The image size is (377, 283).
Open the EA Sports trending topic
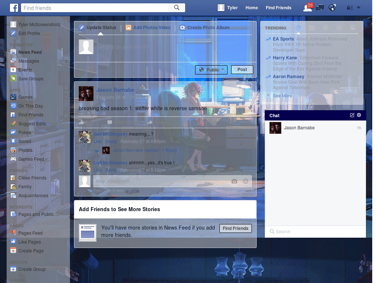[283, 39]
